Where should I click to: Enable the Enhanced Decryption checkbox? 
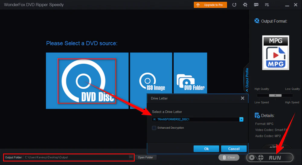pos(154,128)
